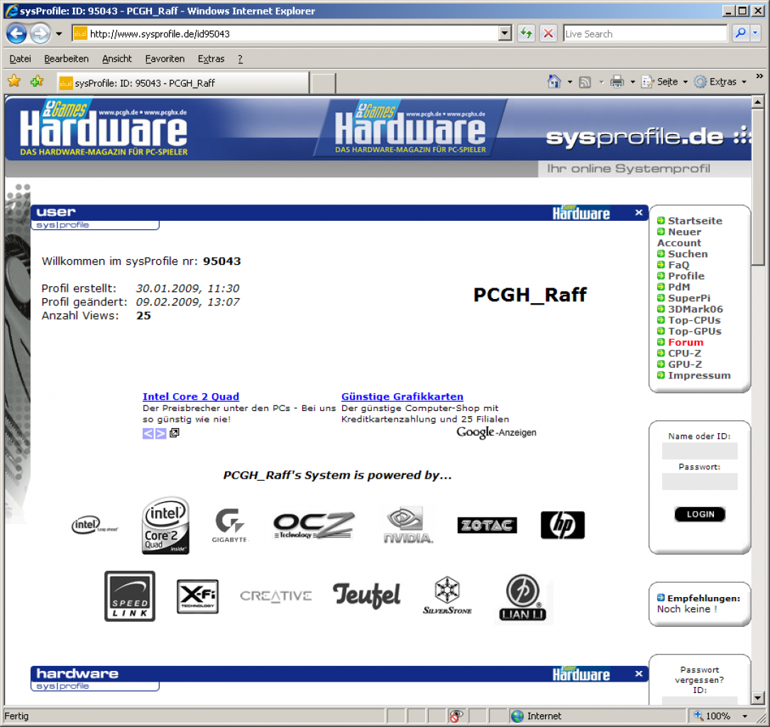The width and height of the screenshot is (770, 727).
Task: Click the Intel Leap ahead logo
Action: coord(94,525)
